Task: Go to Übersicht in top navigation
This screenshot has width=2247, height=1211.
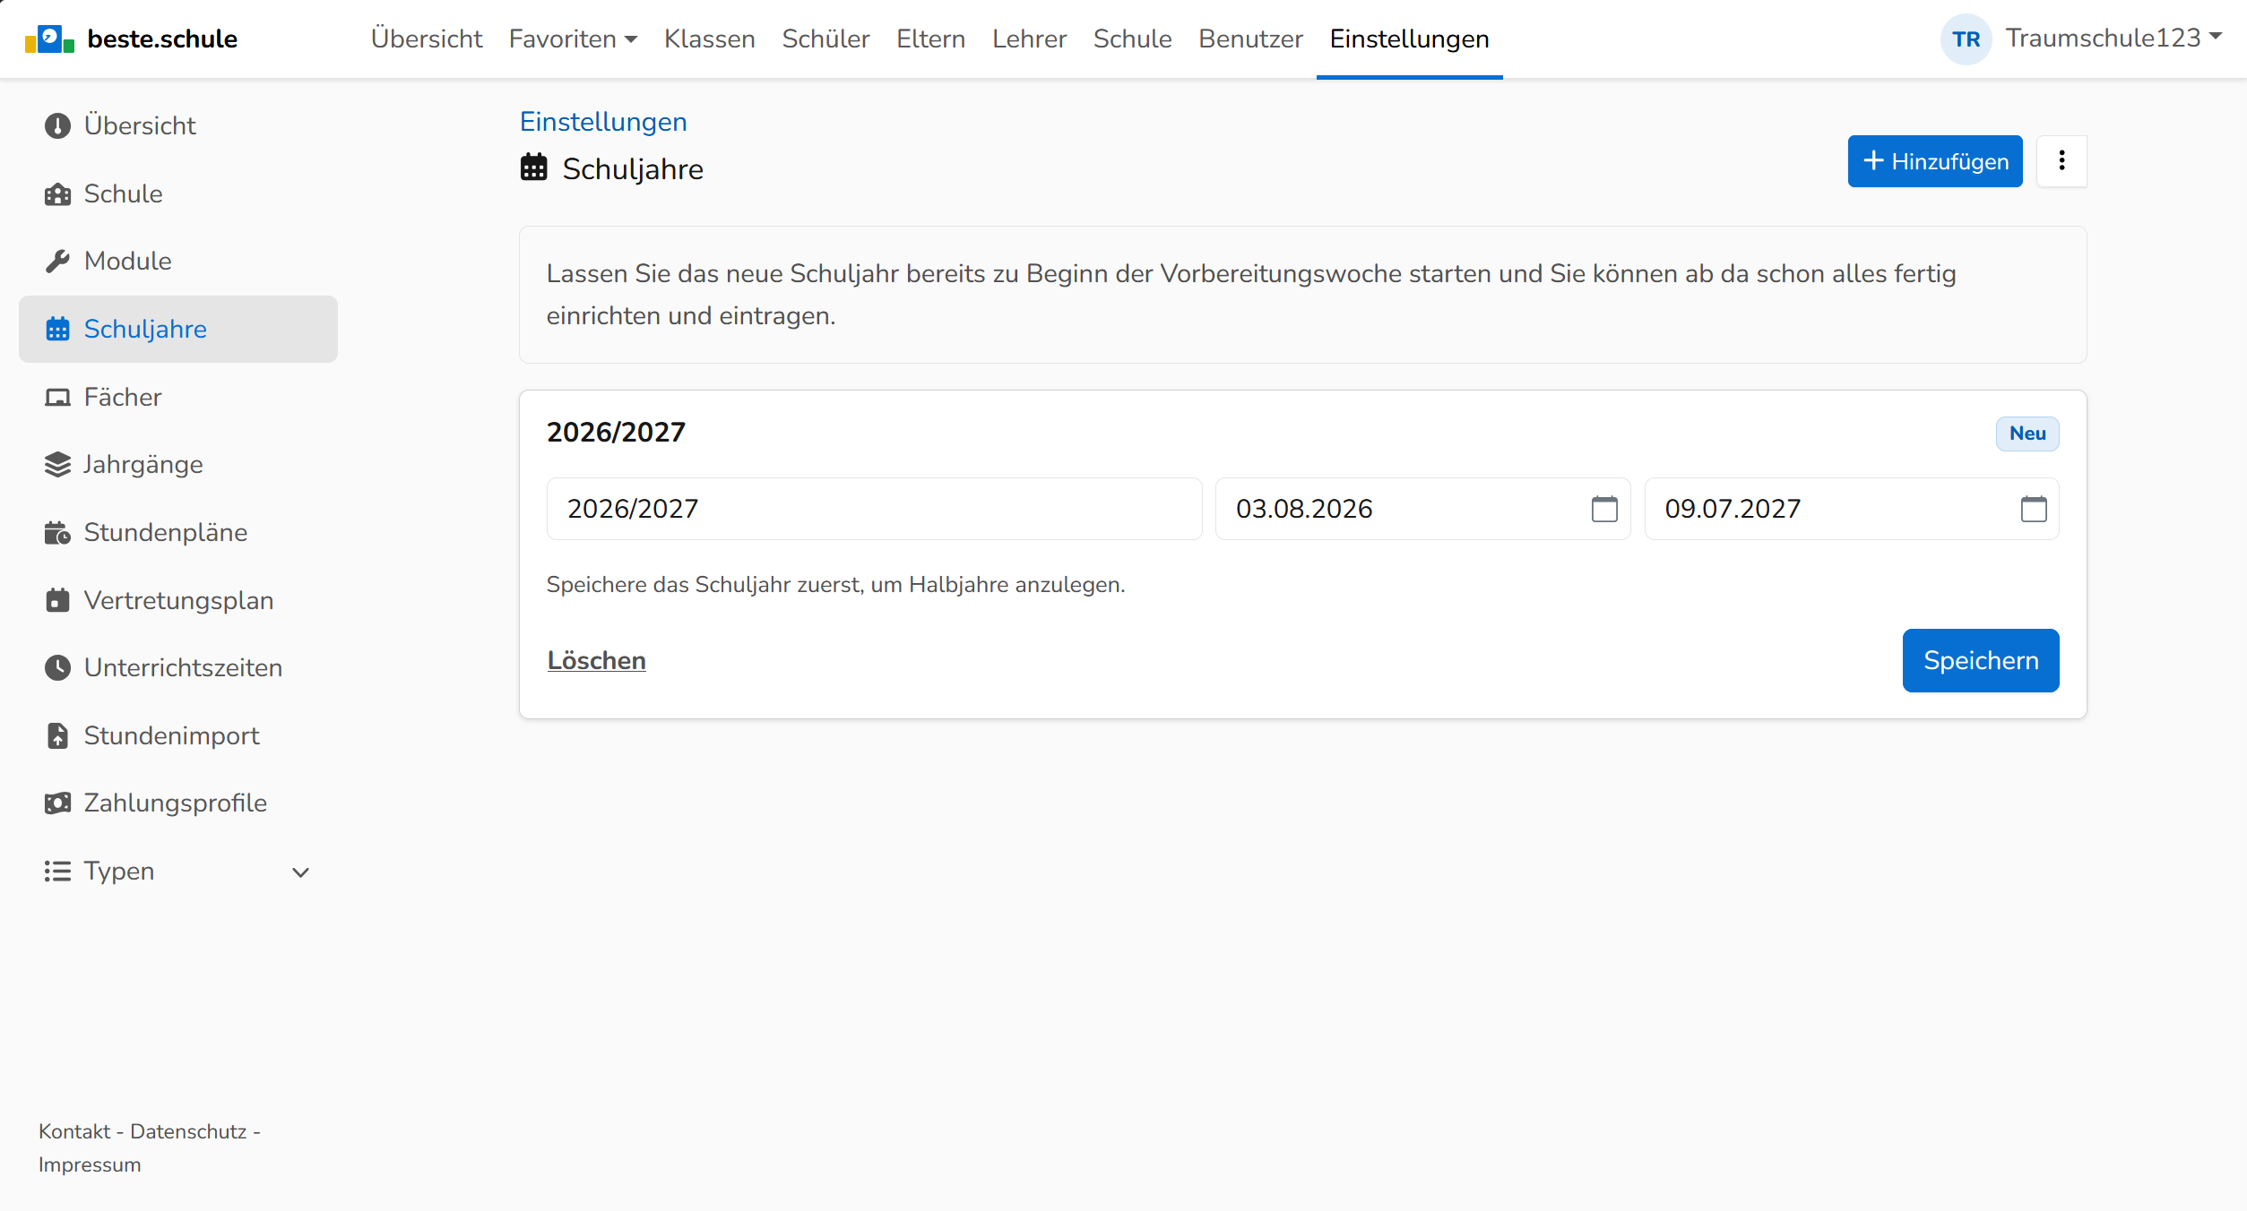Action: click(x=427, y=39)
